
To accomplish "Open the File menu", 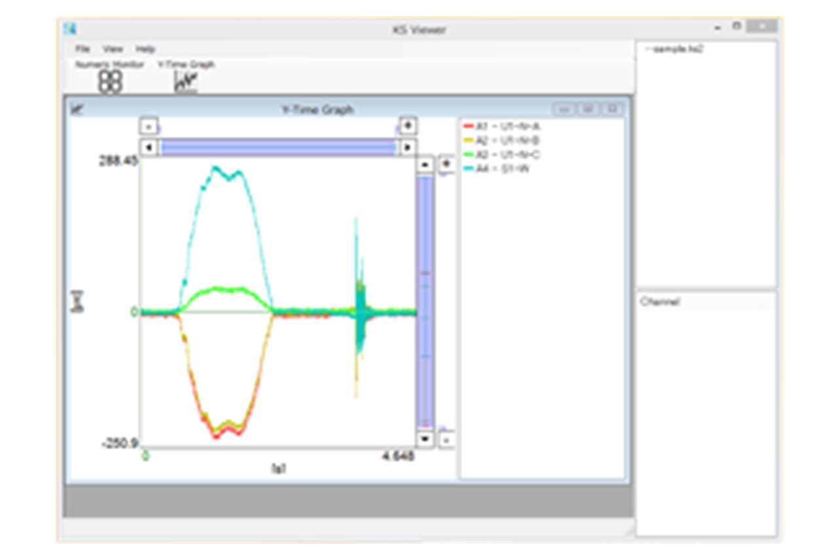I will click(x=82, y=49).
